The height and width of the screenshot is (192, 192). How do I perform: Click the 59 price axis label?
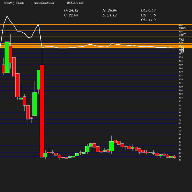coord(180,131)
